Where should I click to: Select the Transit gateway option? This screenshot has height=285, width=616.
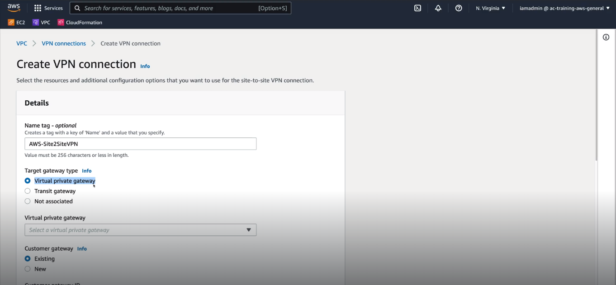[x=28, y=191]
